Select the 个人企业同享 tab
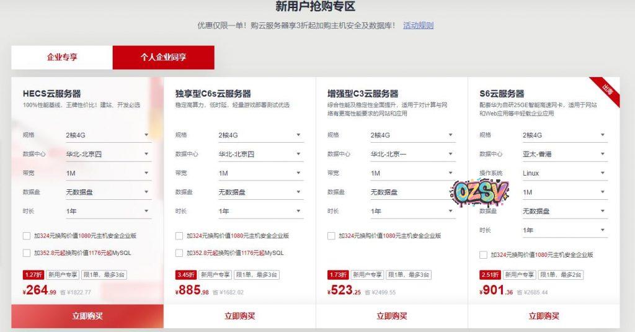Image resolution: width=635 pixels, height=332 pixels. pos(163,57)
